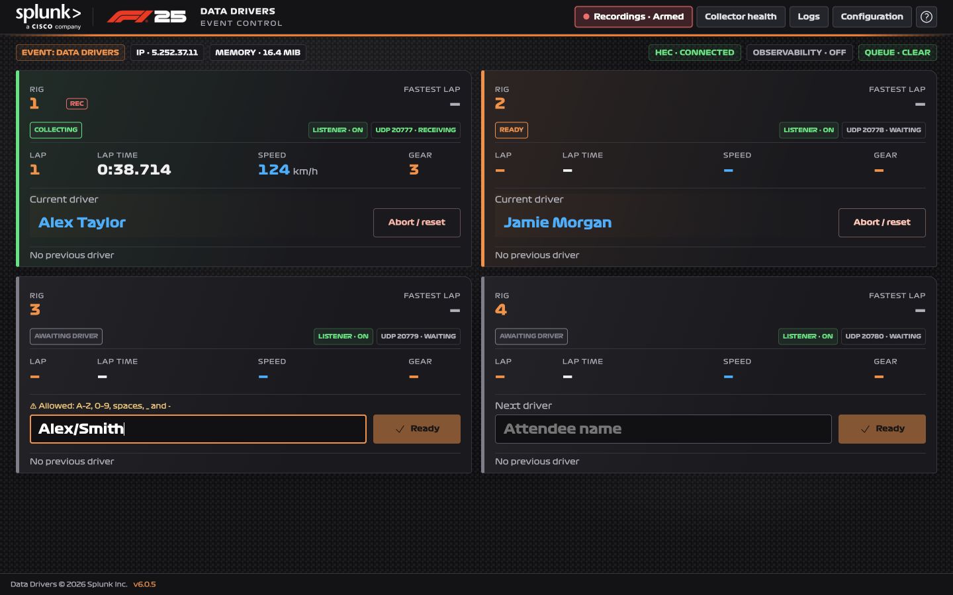Click the EVENT: DATA DRIVERS badge

70,52
